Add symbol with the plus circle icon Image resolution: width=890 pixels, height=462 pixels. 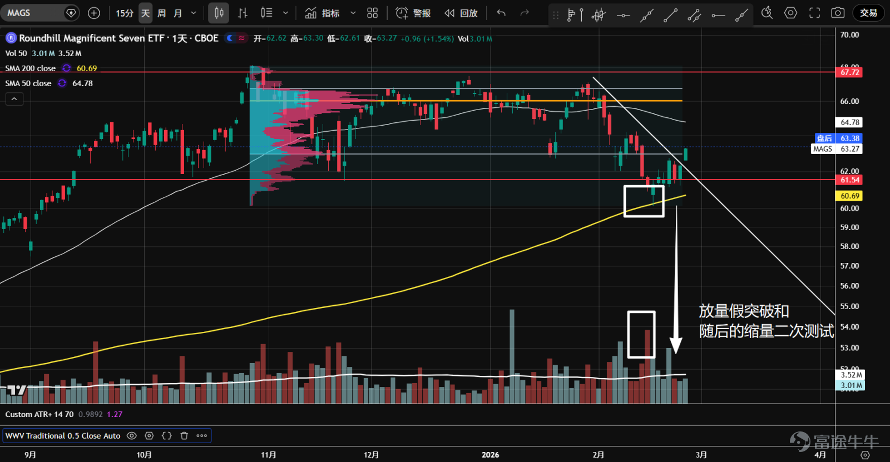pos(94,13)
